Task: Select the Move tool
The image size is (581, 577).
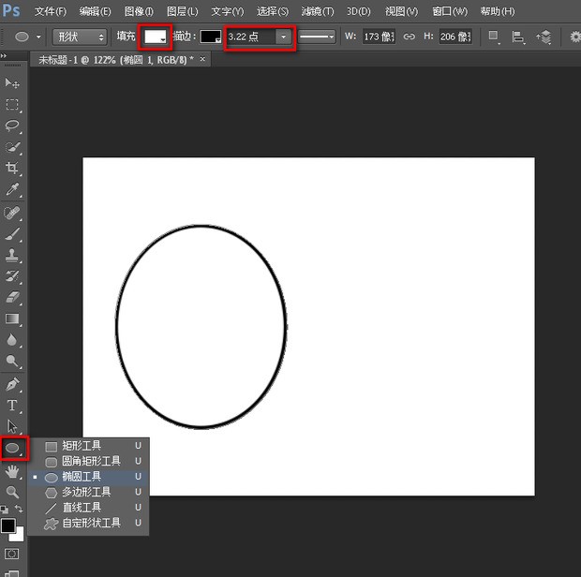Action: [x=13, y=84]
